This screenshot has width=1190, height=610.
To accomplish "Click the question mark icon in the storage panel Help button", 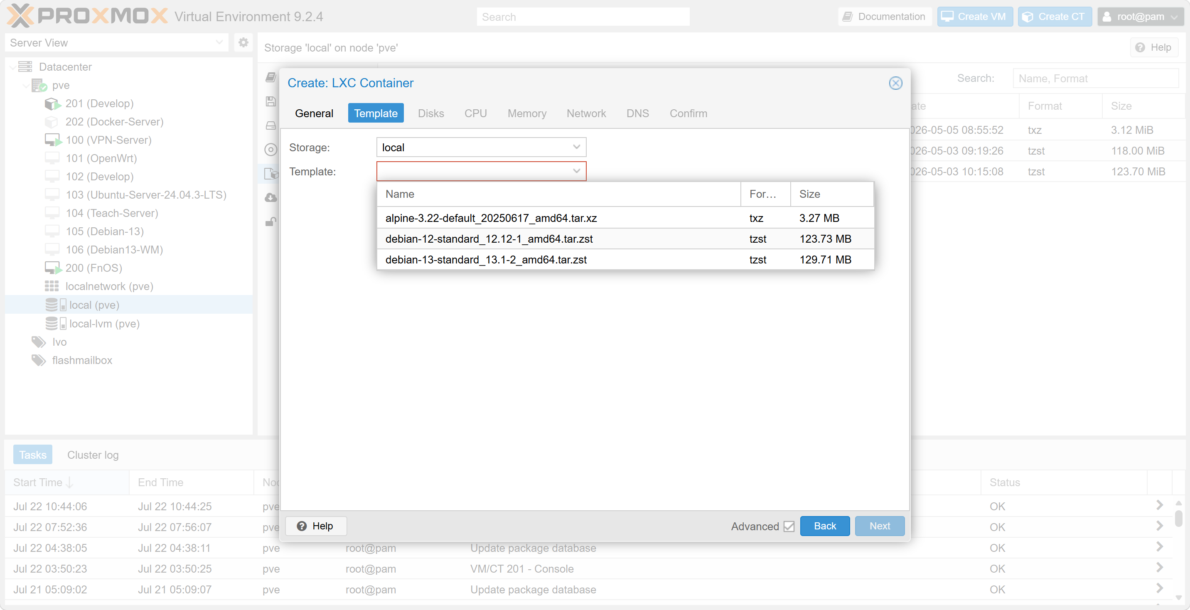I will (1140, 48).
